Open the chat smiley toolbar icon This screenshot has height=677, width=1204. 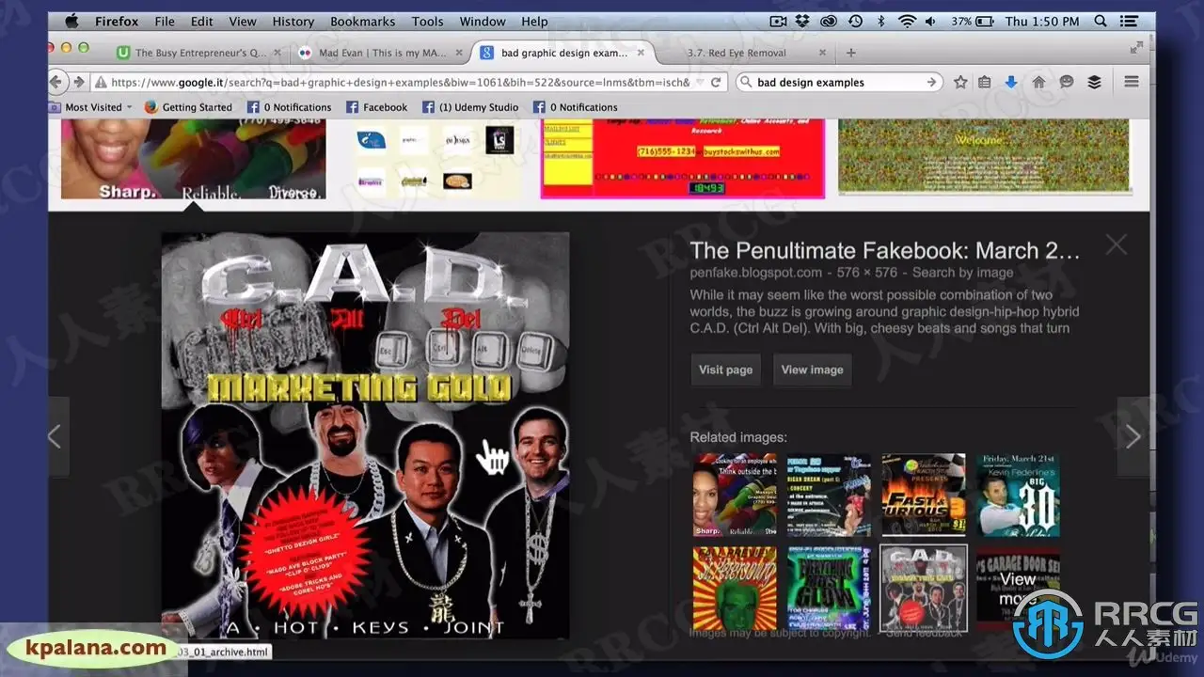(1066, 82)
